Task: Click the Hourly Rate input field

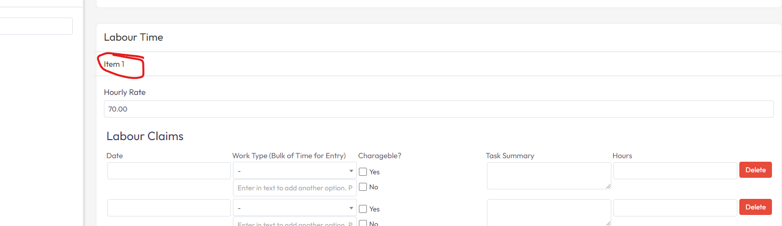Action: point(438,109)
